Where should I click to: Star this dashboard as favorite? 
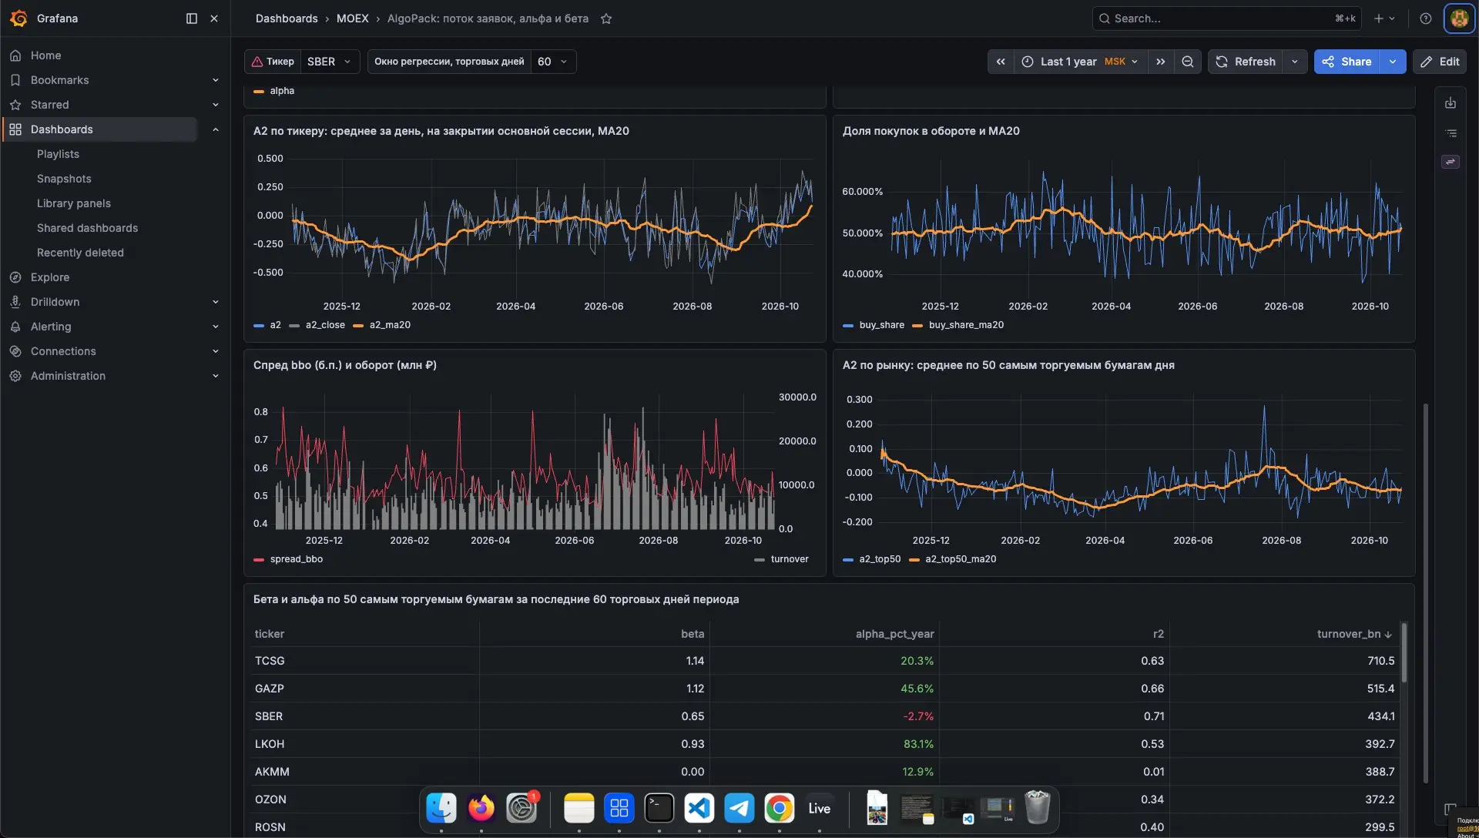click(606, 18)
